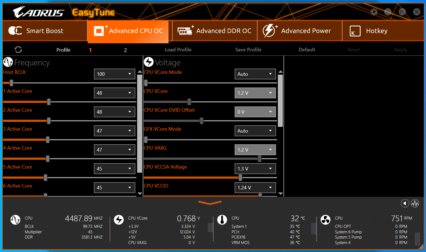The image size is (426, 252).
Task: Click the Smart Boost icon
Action: coord(15,31)
